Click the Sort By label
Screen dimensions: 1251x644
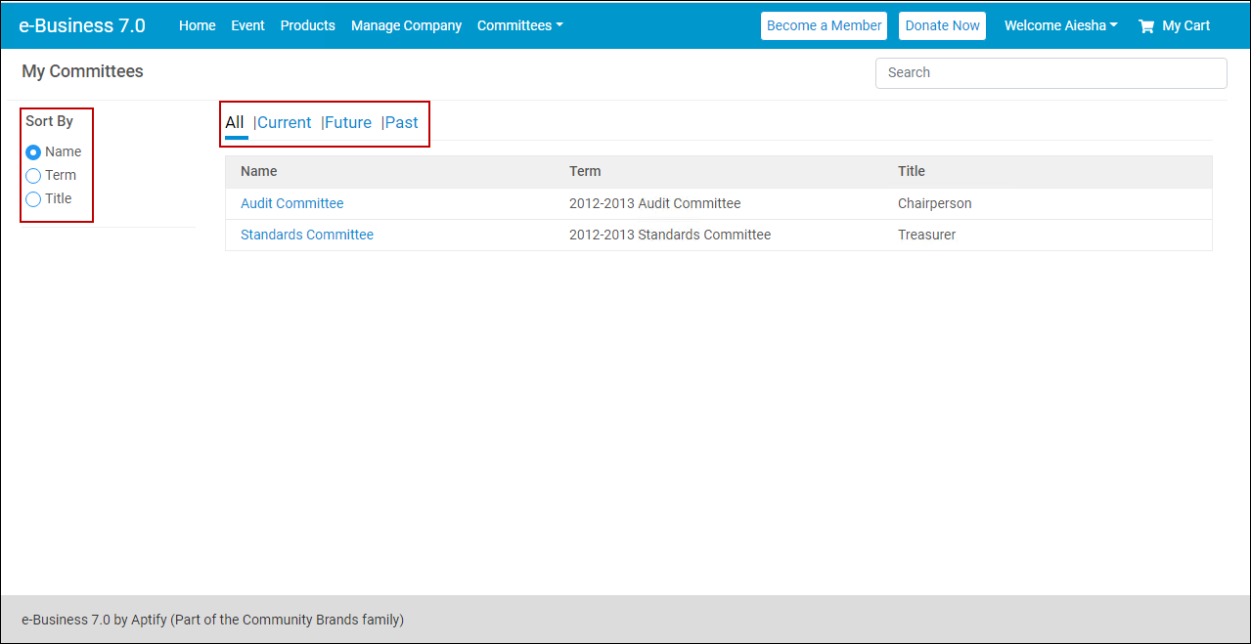tap(49, 121)
